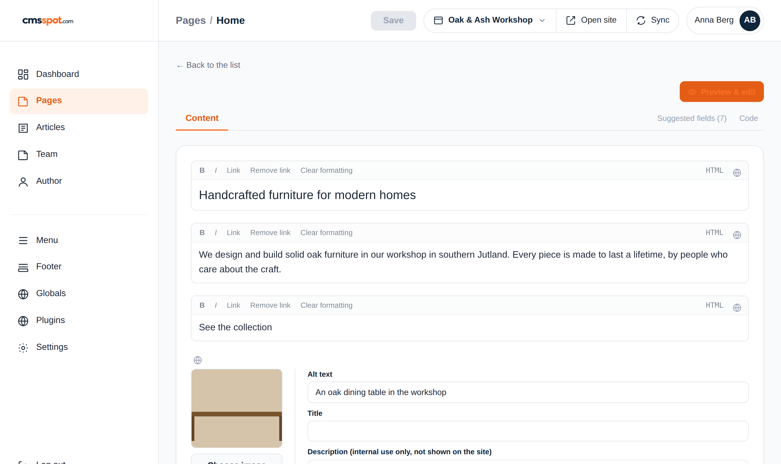Click the Globals globe icon

(x=23, y=294)
